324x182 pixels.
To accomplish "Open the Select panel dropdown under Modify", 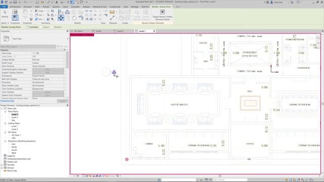I will [x=5, y=23].
